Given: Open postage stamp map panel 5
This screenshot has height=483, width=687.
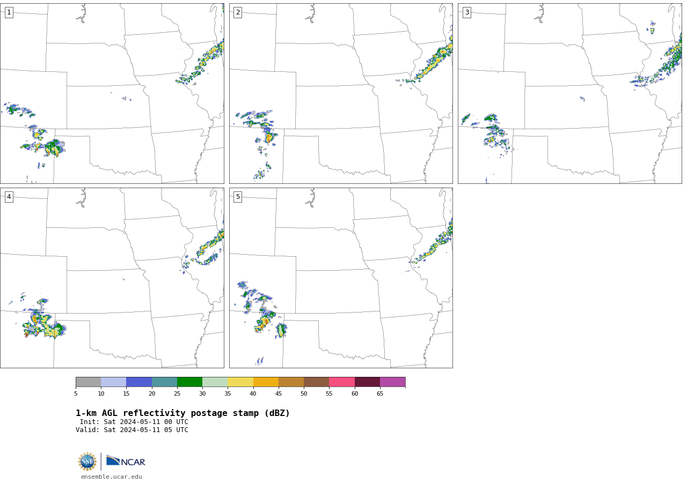Looking at the screenshot, I should click(x=341, y=278).
